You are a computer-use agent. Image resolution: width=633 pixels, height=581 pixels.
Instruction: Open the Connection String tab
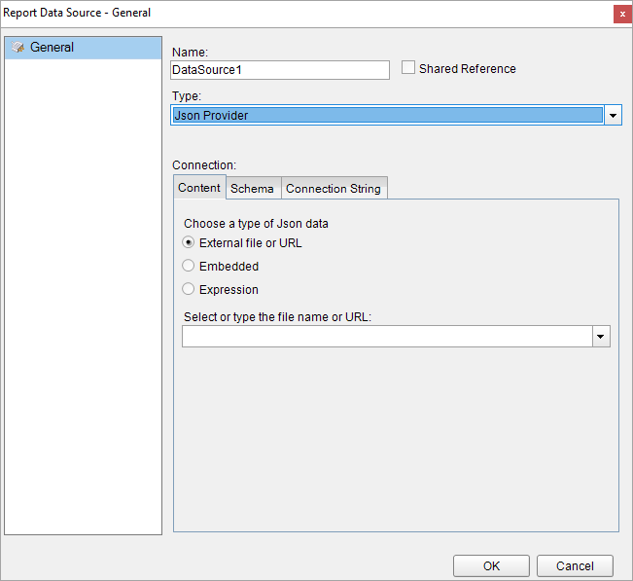coord(334,189)
